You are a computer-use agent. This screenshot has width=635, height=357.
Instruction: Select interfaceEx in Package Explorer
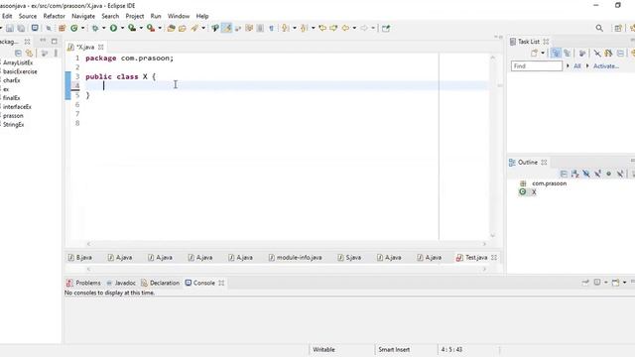[17, 107]
